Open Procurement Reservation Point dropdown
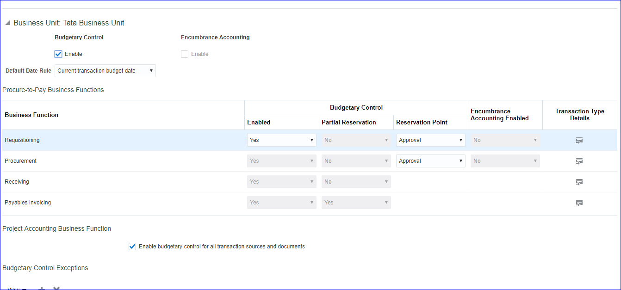This screenshot has height=290, width=621. pyautogui.click(x=430, y=161)
